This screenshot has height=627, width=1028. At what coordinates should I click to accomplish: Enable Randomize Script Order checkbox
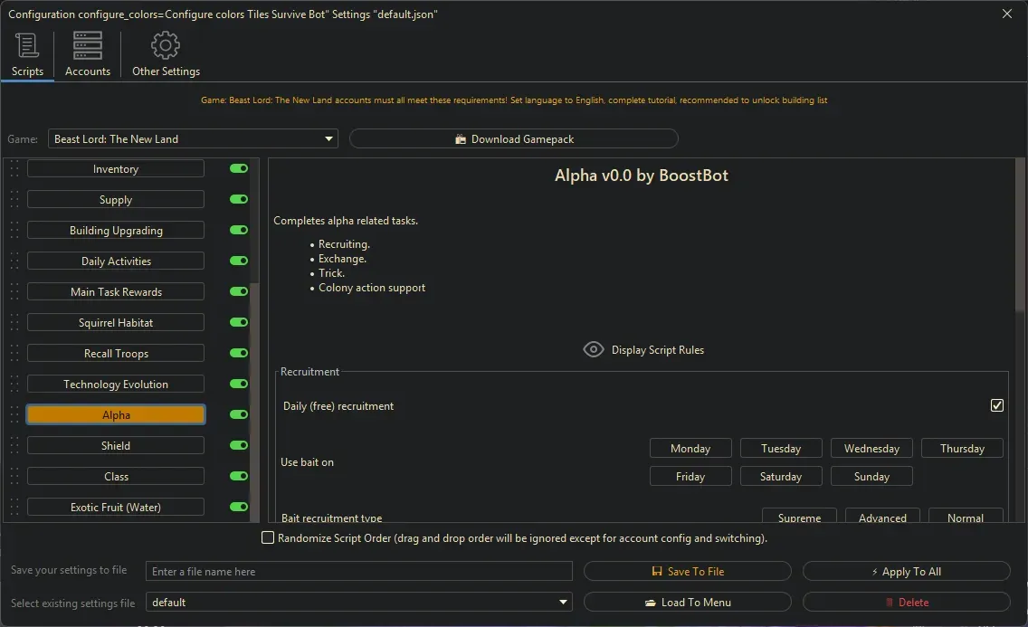coord(268,538)
